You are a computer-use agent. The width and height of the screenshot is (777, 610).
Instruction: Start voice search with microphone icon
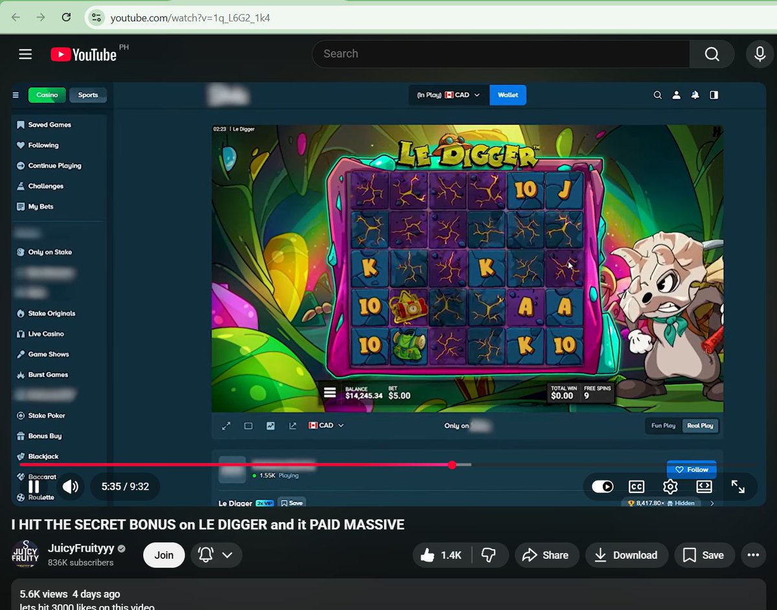(x=760, y=54)
